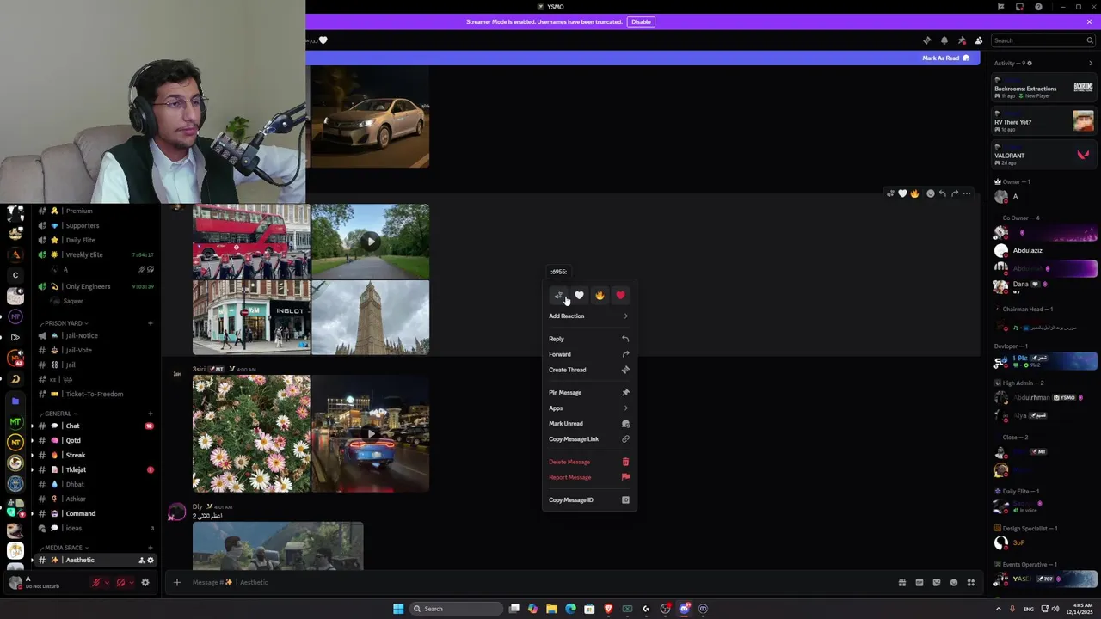Click the Mark As Read button

[x=945, y=58]
